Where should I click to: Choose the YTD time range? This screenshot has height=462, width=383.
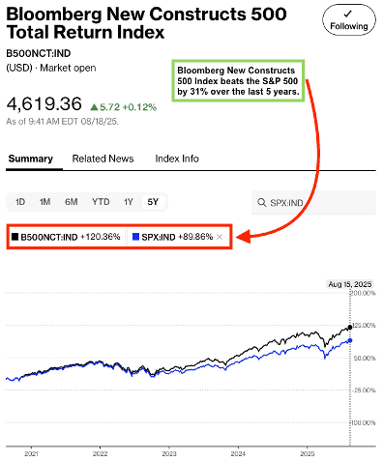(101, 202)
